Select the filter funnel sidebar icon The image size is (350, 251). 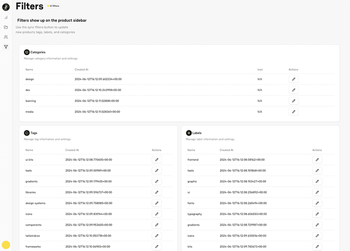(x=6, y=47)
